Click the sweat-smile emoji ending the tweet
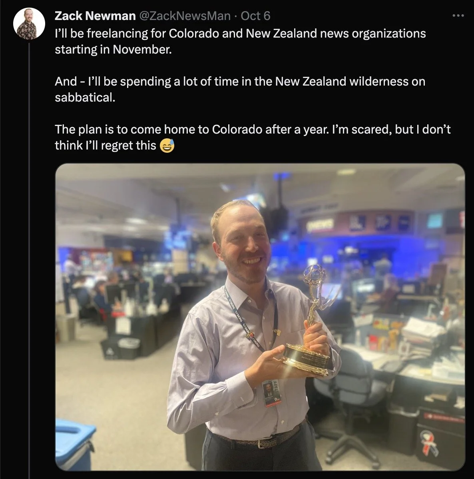Image resolution: width=474 pixels, height=479 pixels. [x=167, y=146]
